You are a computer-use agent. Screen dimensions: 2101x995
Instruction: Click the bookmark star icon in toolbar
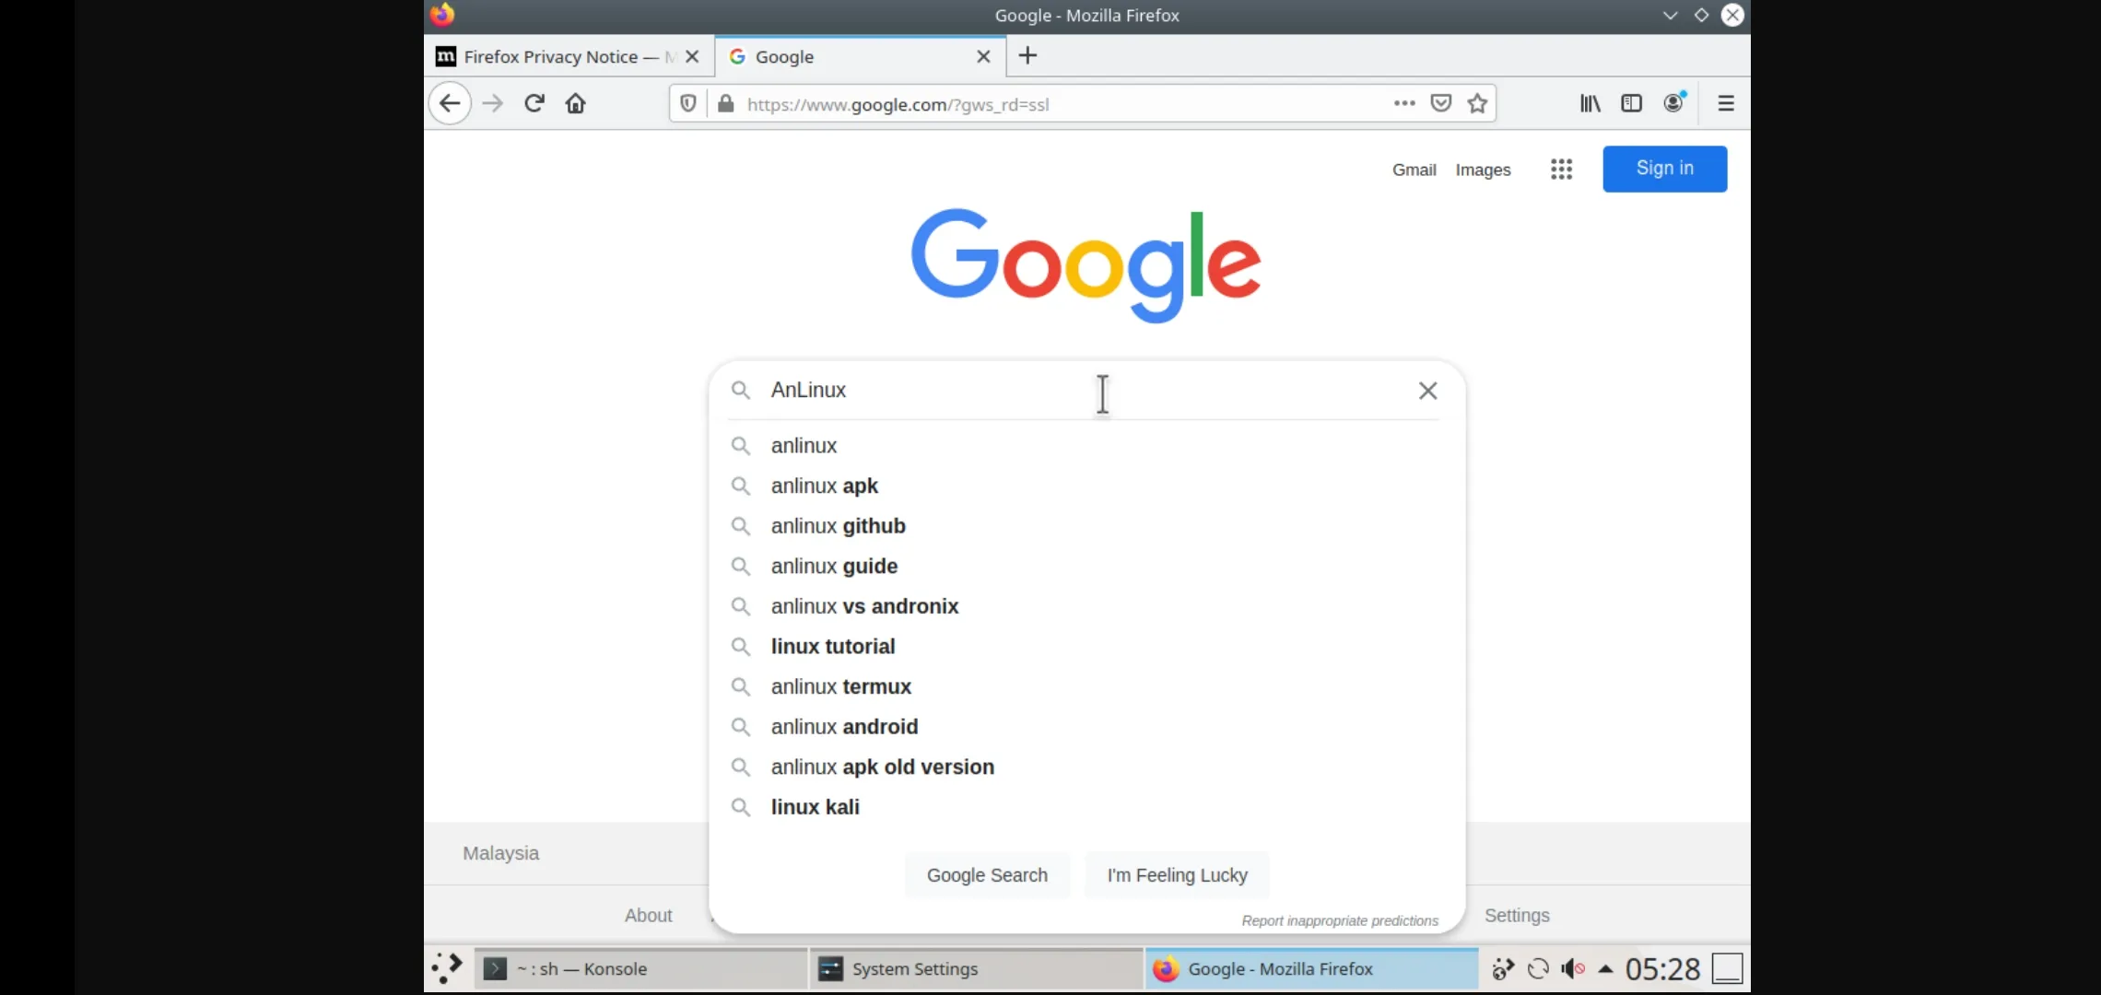pos(1476,103)
